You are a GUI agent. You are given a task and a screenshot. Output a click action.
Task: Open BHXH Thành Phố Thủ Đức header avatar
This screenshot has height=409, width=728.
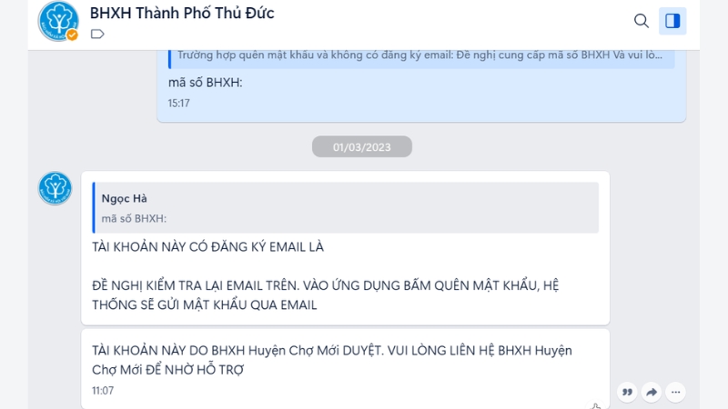(x=58, y=21)
